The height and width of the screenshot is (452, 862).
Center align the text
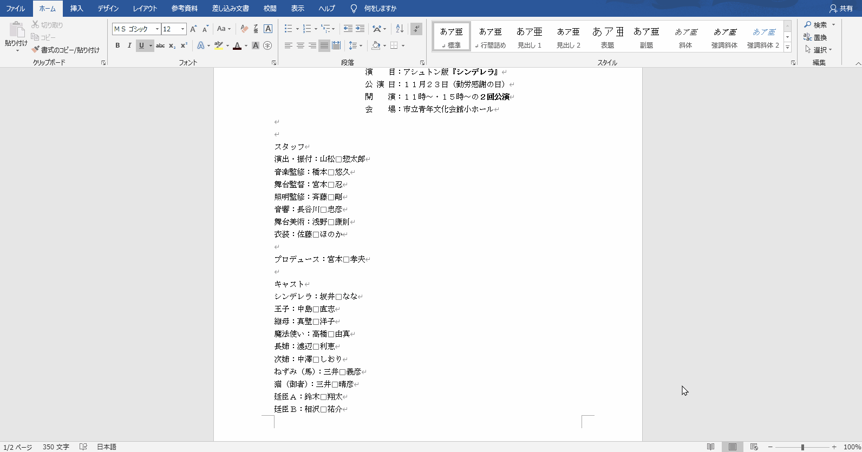pos(300,46)
